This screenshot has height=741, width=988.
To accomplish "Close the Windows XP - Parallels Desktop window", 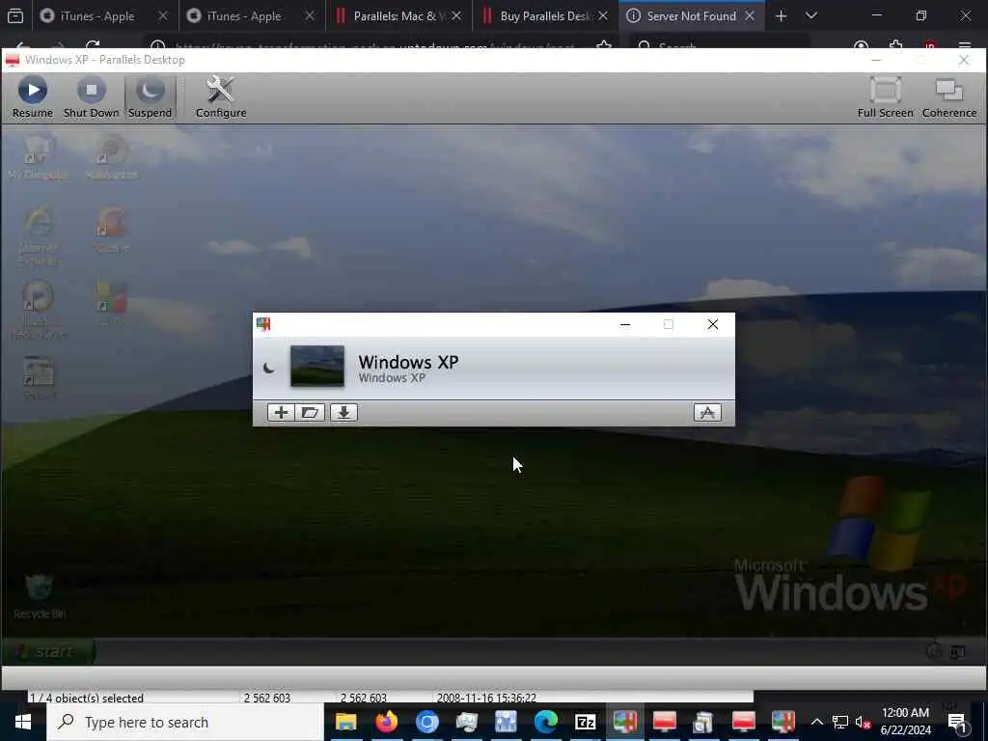I will point(964,60).
